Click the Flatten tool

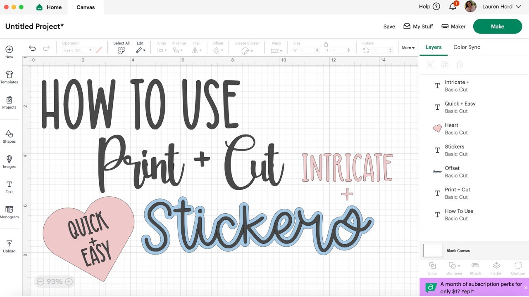pos(496,268)
